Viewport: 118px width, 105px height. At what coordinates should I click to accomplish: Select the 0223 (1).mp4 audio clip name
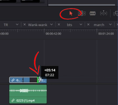pyautogui.click(x=25, y=100)
